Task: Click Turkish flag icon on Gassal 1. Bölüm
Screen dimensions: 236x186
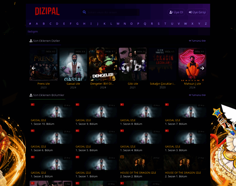Action: click(77, 157)
